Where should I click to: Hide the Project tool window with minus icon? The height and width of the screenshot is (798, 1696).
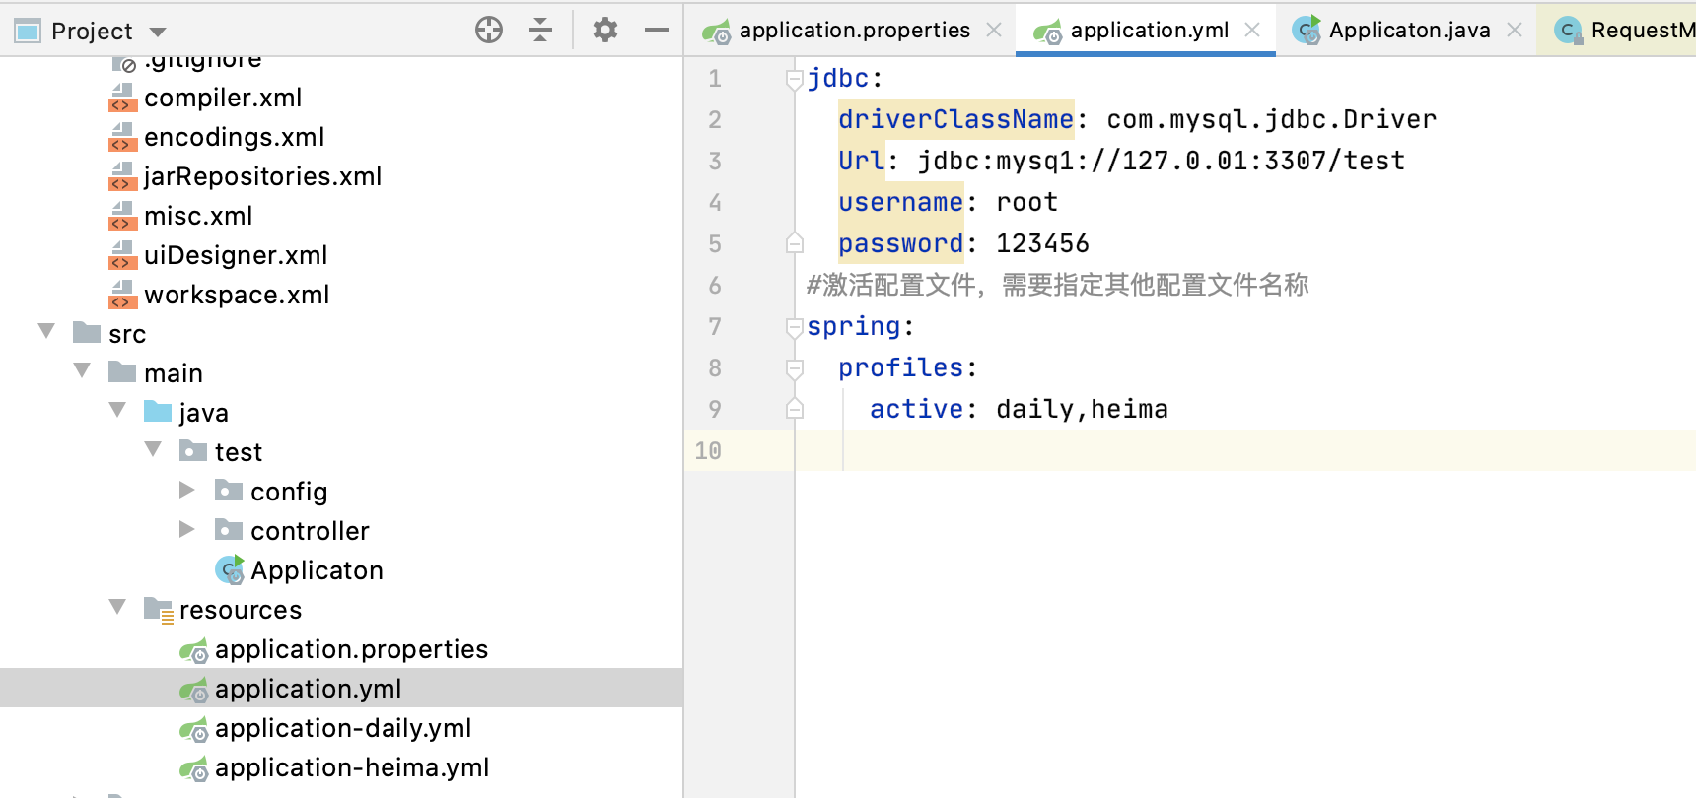pyautogui.click(x=657, y=31)
